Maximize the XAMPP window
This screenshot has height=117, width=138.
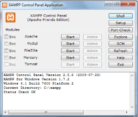click(117, 4)
